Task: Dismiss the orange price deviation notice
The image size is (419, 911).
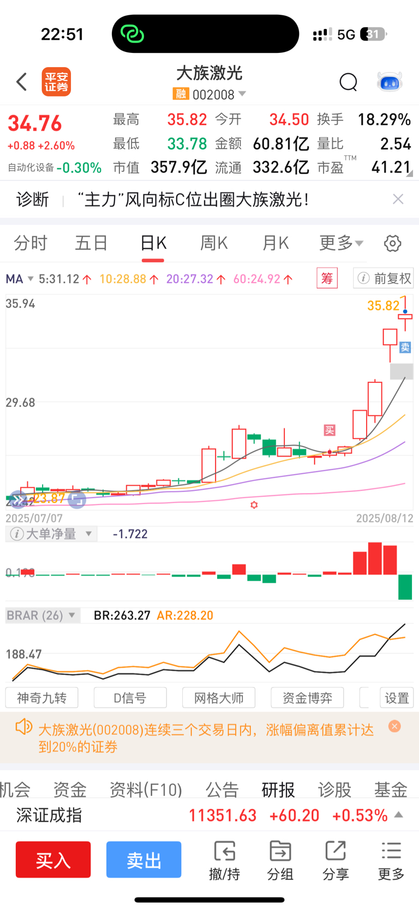Action: (x=394, y=726)
